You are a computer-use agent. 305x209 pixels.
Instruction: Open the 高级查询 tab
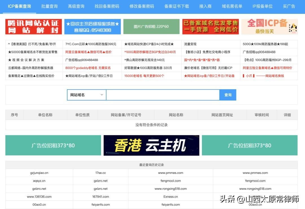pyautogui.click(x=76, y=6)
